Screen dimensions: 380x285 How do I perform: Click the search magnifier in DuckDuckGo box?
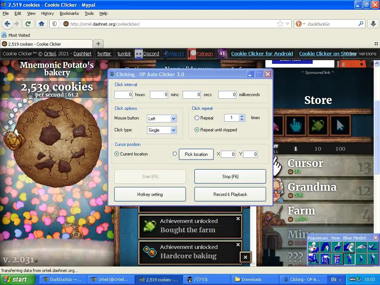point(361,24)
